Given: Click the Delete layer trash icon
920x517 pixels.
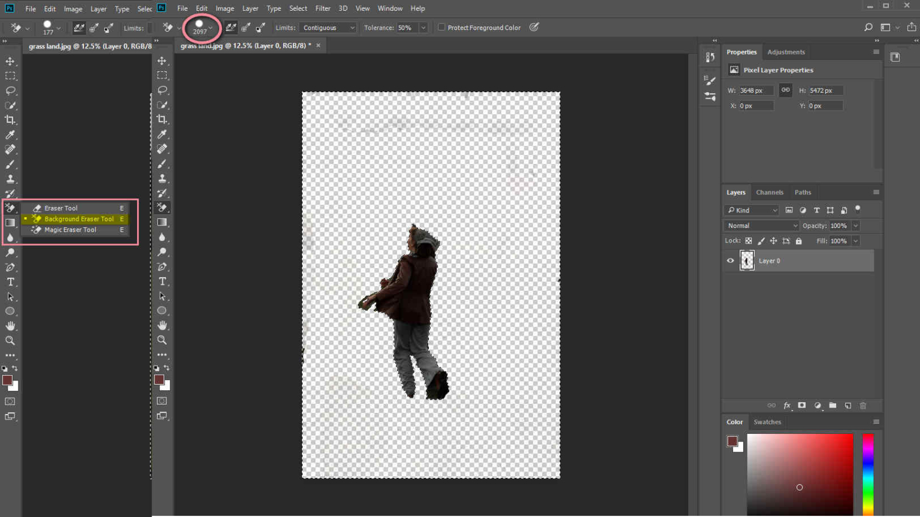Looking at the screenshot, I should click(x=863, y=406).
